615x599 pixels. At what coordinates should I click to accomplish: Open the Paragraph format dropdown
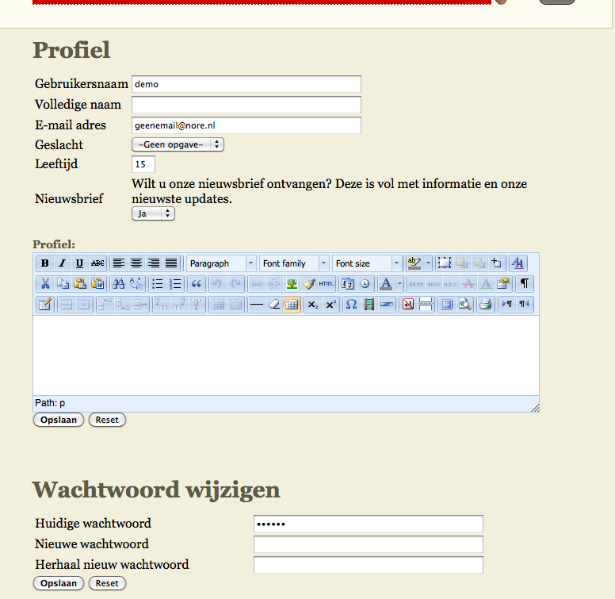221,263
